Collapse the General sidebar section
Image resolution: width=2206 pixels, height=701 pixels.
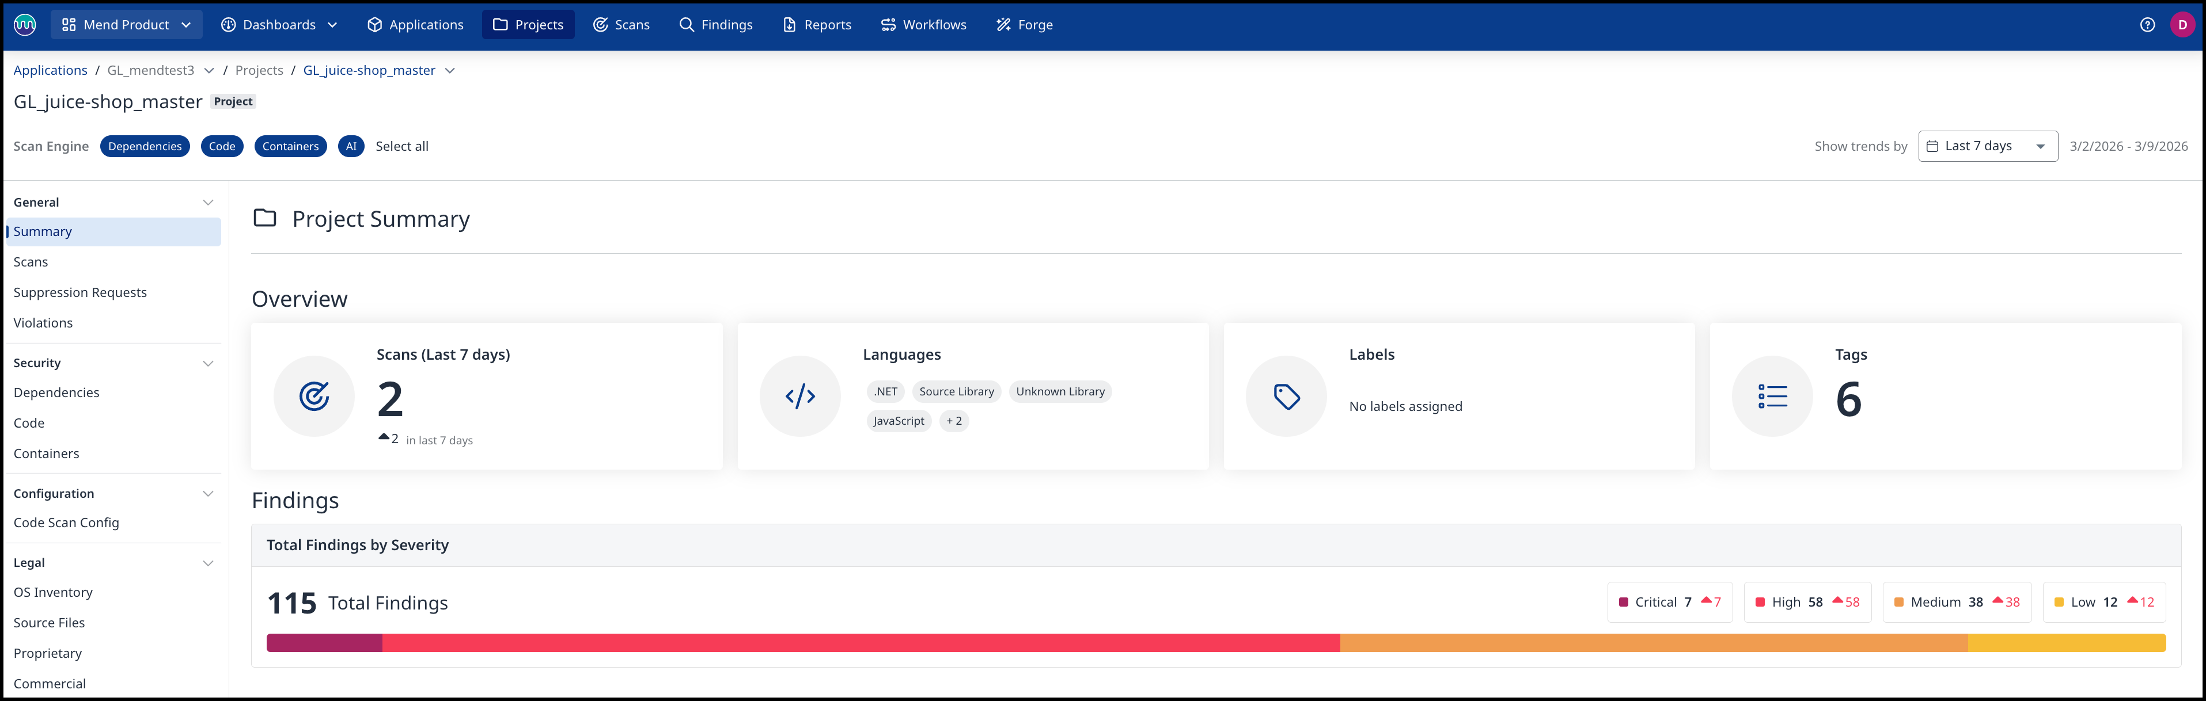[207, 203]
